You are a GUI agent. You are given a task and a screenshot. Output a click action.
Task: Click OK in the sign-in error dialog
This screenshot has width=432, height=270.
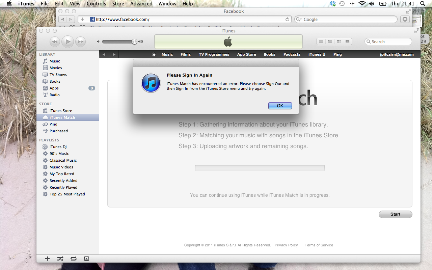pos(280,106)
